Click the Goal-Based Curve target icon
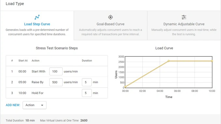 [x=110, y=17]
